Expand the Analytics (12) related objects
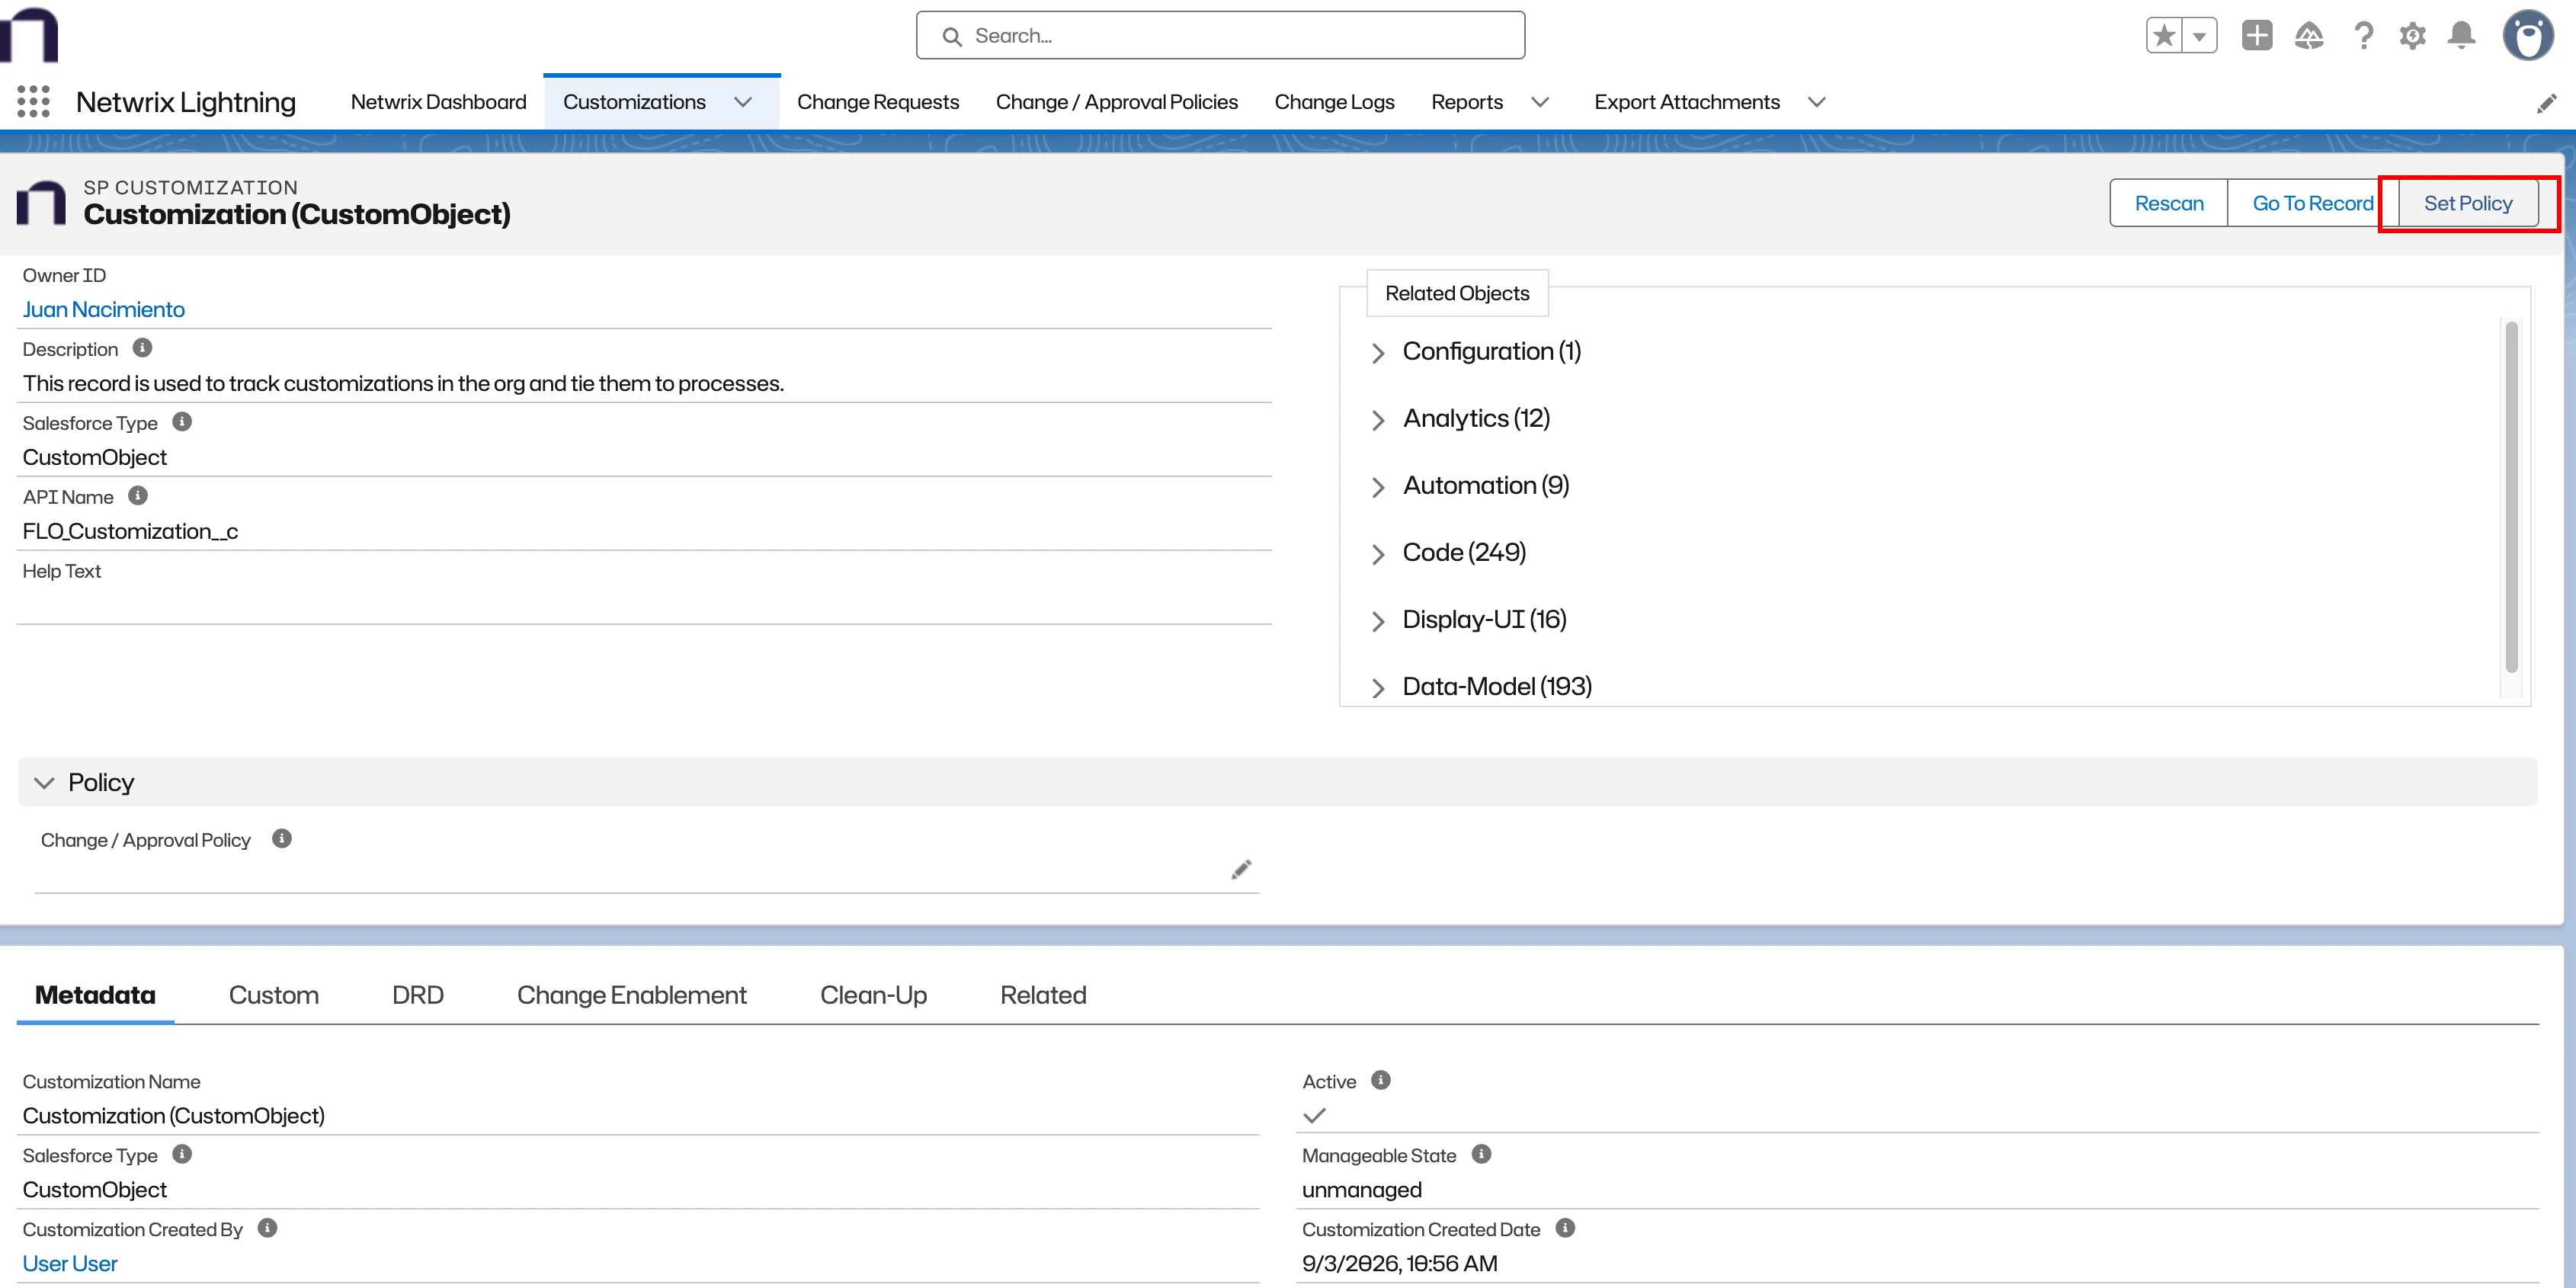This screenshot has width=2576, height=1288. 1378,420
